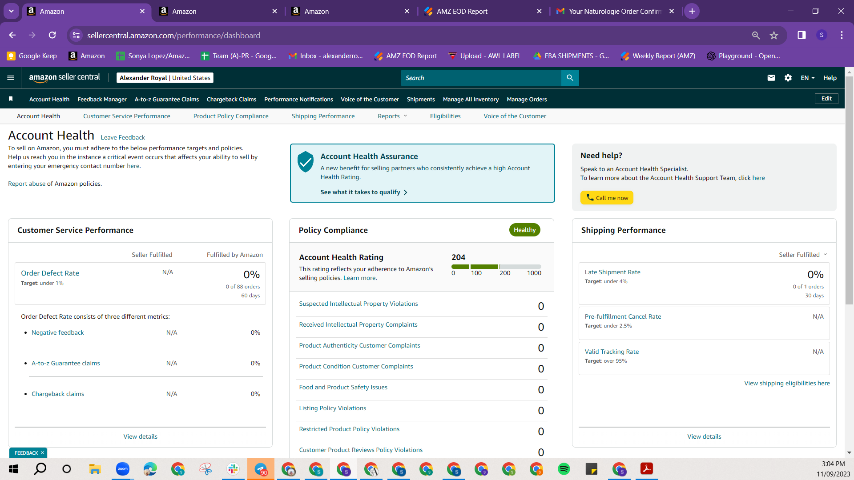The width and height of the screenshot is (854, 480).
Task: Switch to the AMZ EOD Report tab
Action: (x=483, y=11)
